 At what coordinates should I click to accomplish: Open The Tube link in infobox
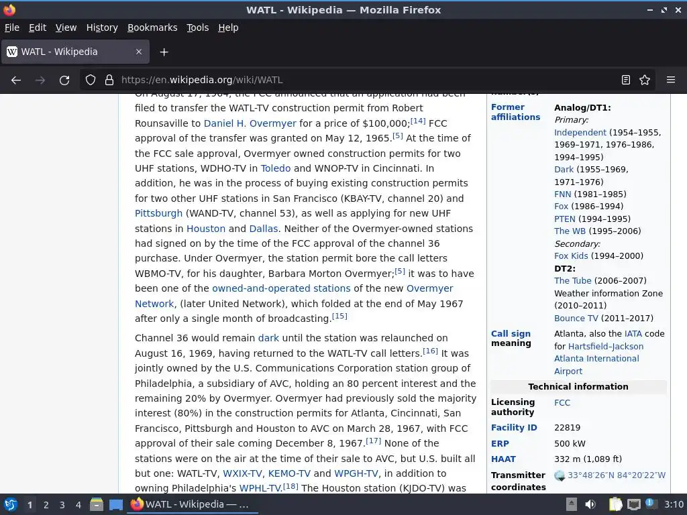(x=573, y=281)
